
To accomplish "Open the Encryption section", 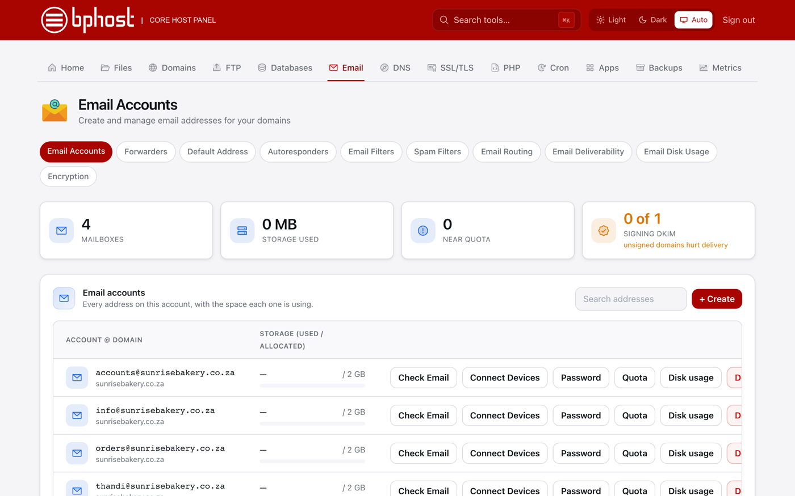I will (68, 176).
